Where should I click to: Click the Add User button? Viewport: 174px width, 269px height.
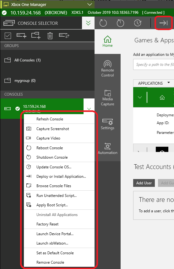click(x=144, y=183)
